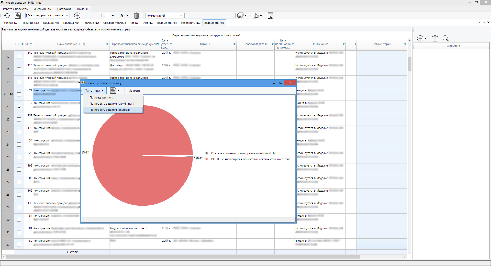Click the add circle-plus icon beside enterprise selector
Viewport: 491px width, 266px height.
coord(77,16)
